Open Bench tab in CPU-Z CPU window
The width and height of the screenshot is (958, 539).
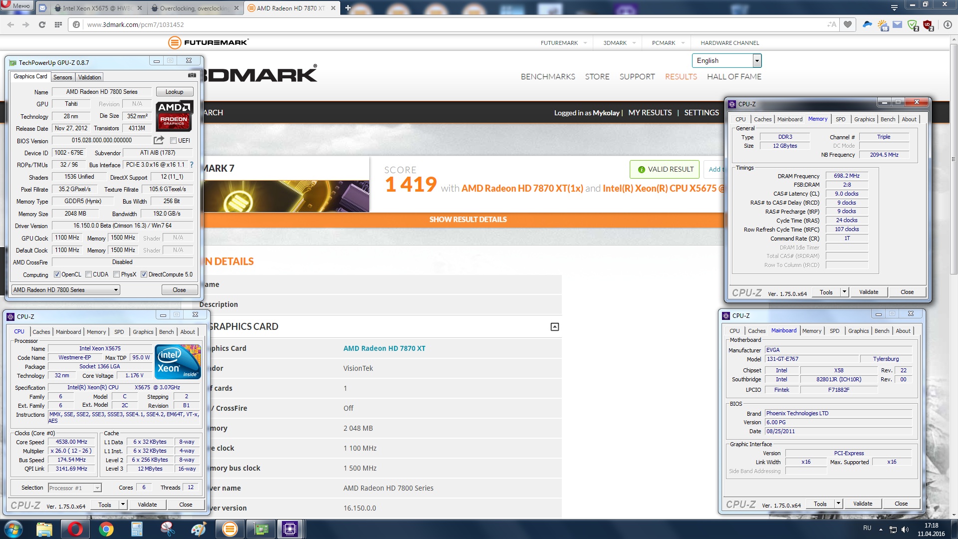click(x=167, y=331)
